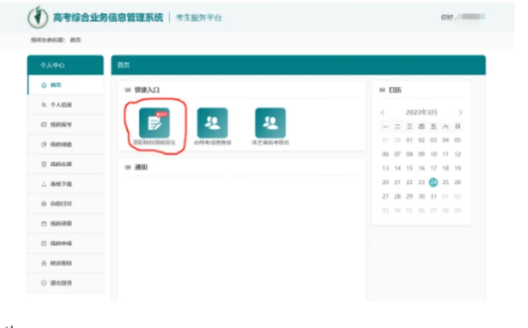Click the 我的报考 sidebar icon
Image resolution: width=528 pixels, height=328 pixels.
click(43, 124)
